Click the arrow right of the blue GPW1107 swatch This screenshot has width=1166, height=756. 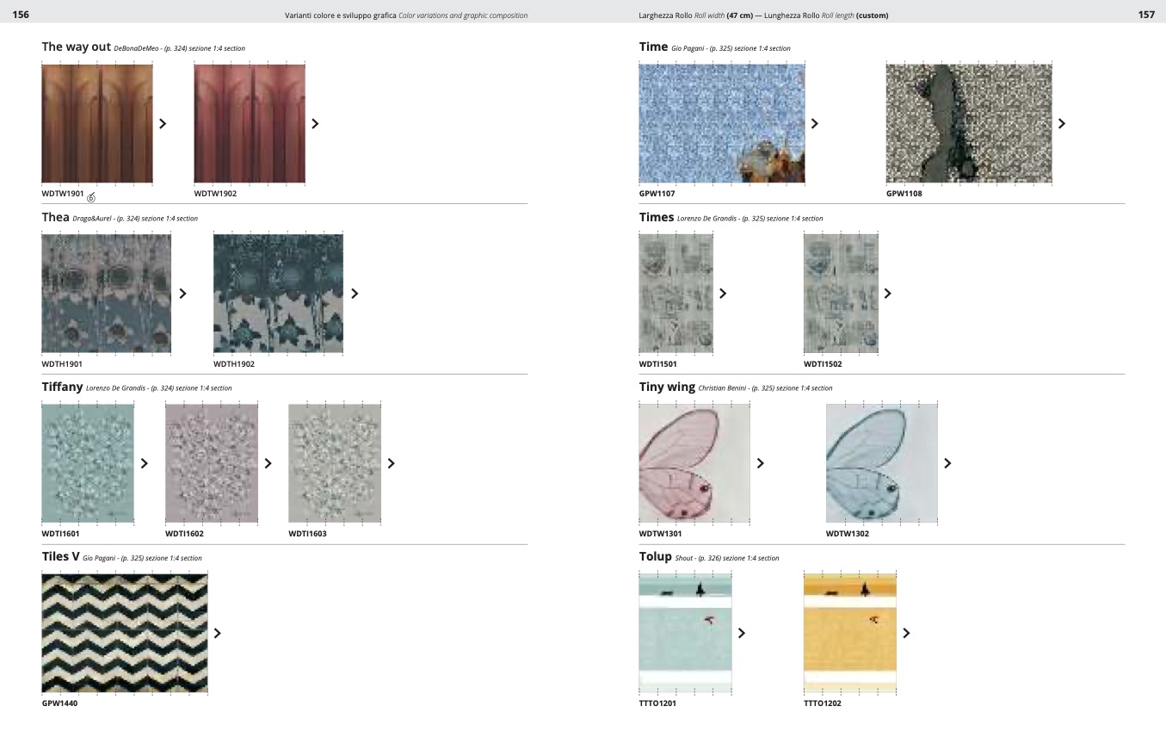click(815, 123)
